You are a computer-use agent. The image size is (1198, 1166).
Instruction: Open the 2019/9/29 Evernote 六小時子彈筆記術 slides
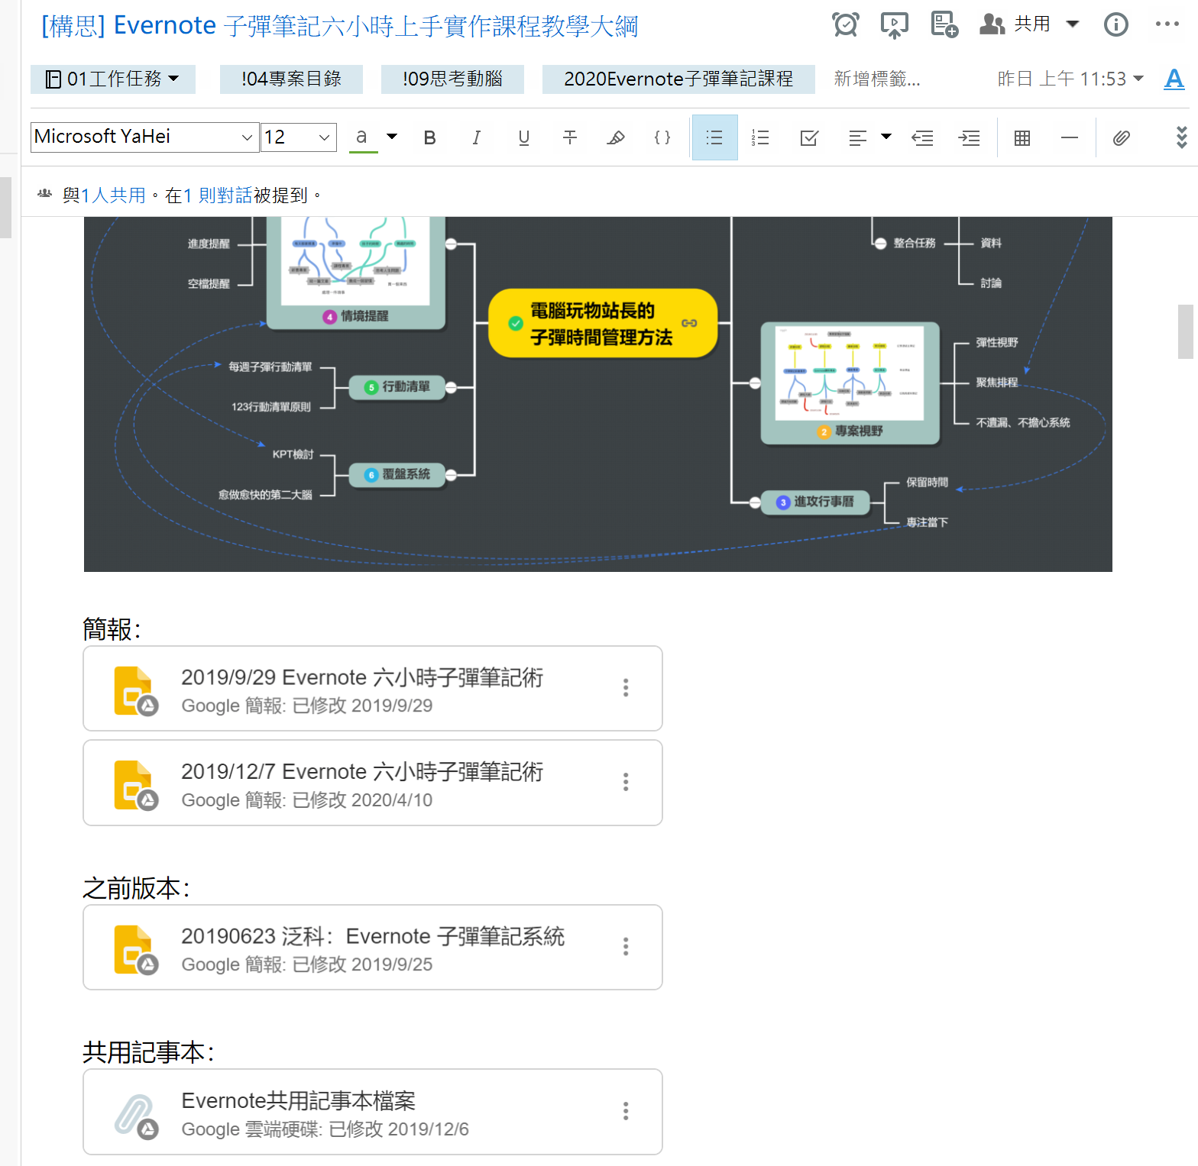[373, 689]
